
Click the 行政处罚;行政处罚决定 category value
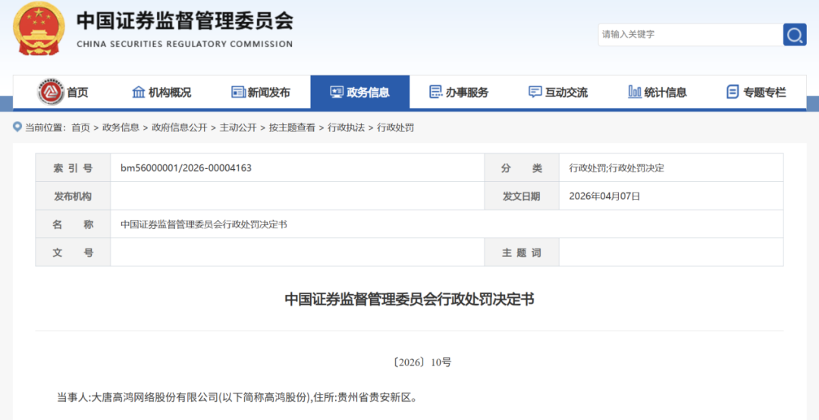point(617,168)
